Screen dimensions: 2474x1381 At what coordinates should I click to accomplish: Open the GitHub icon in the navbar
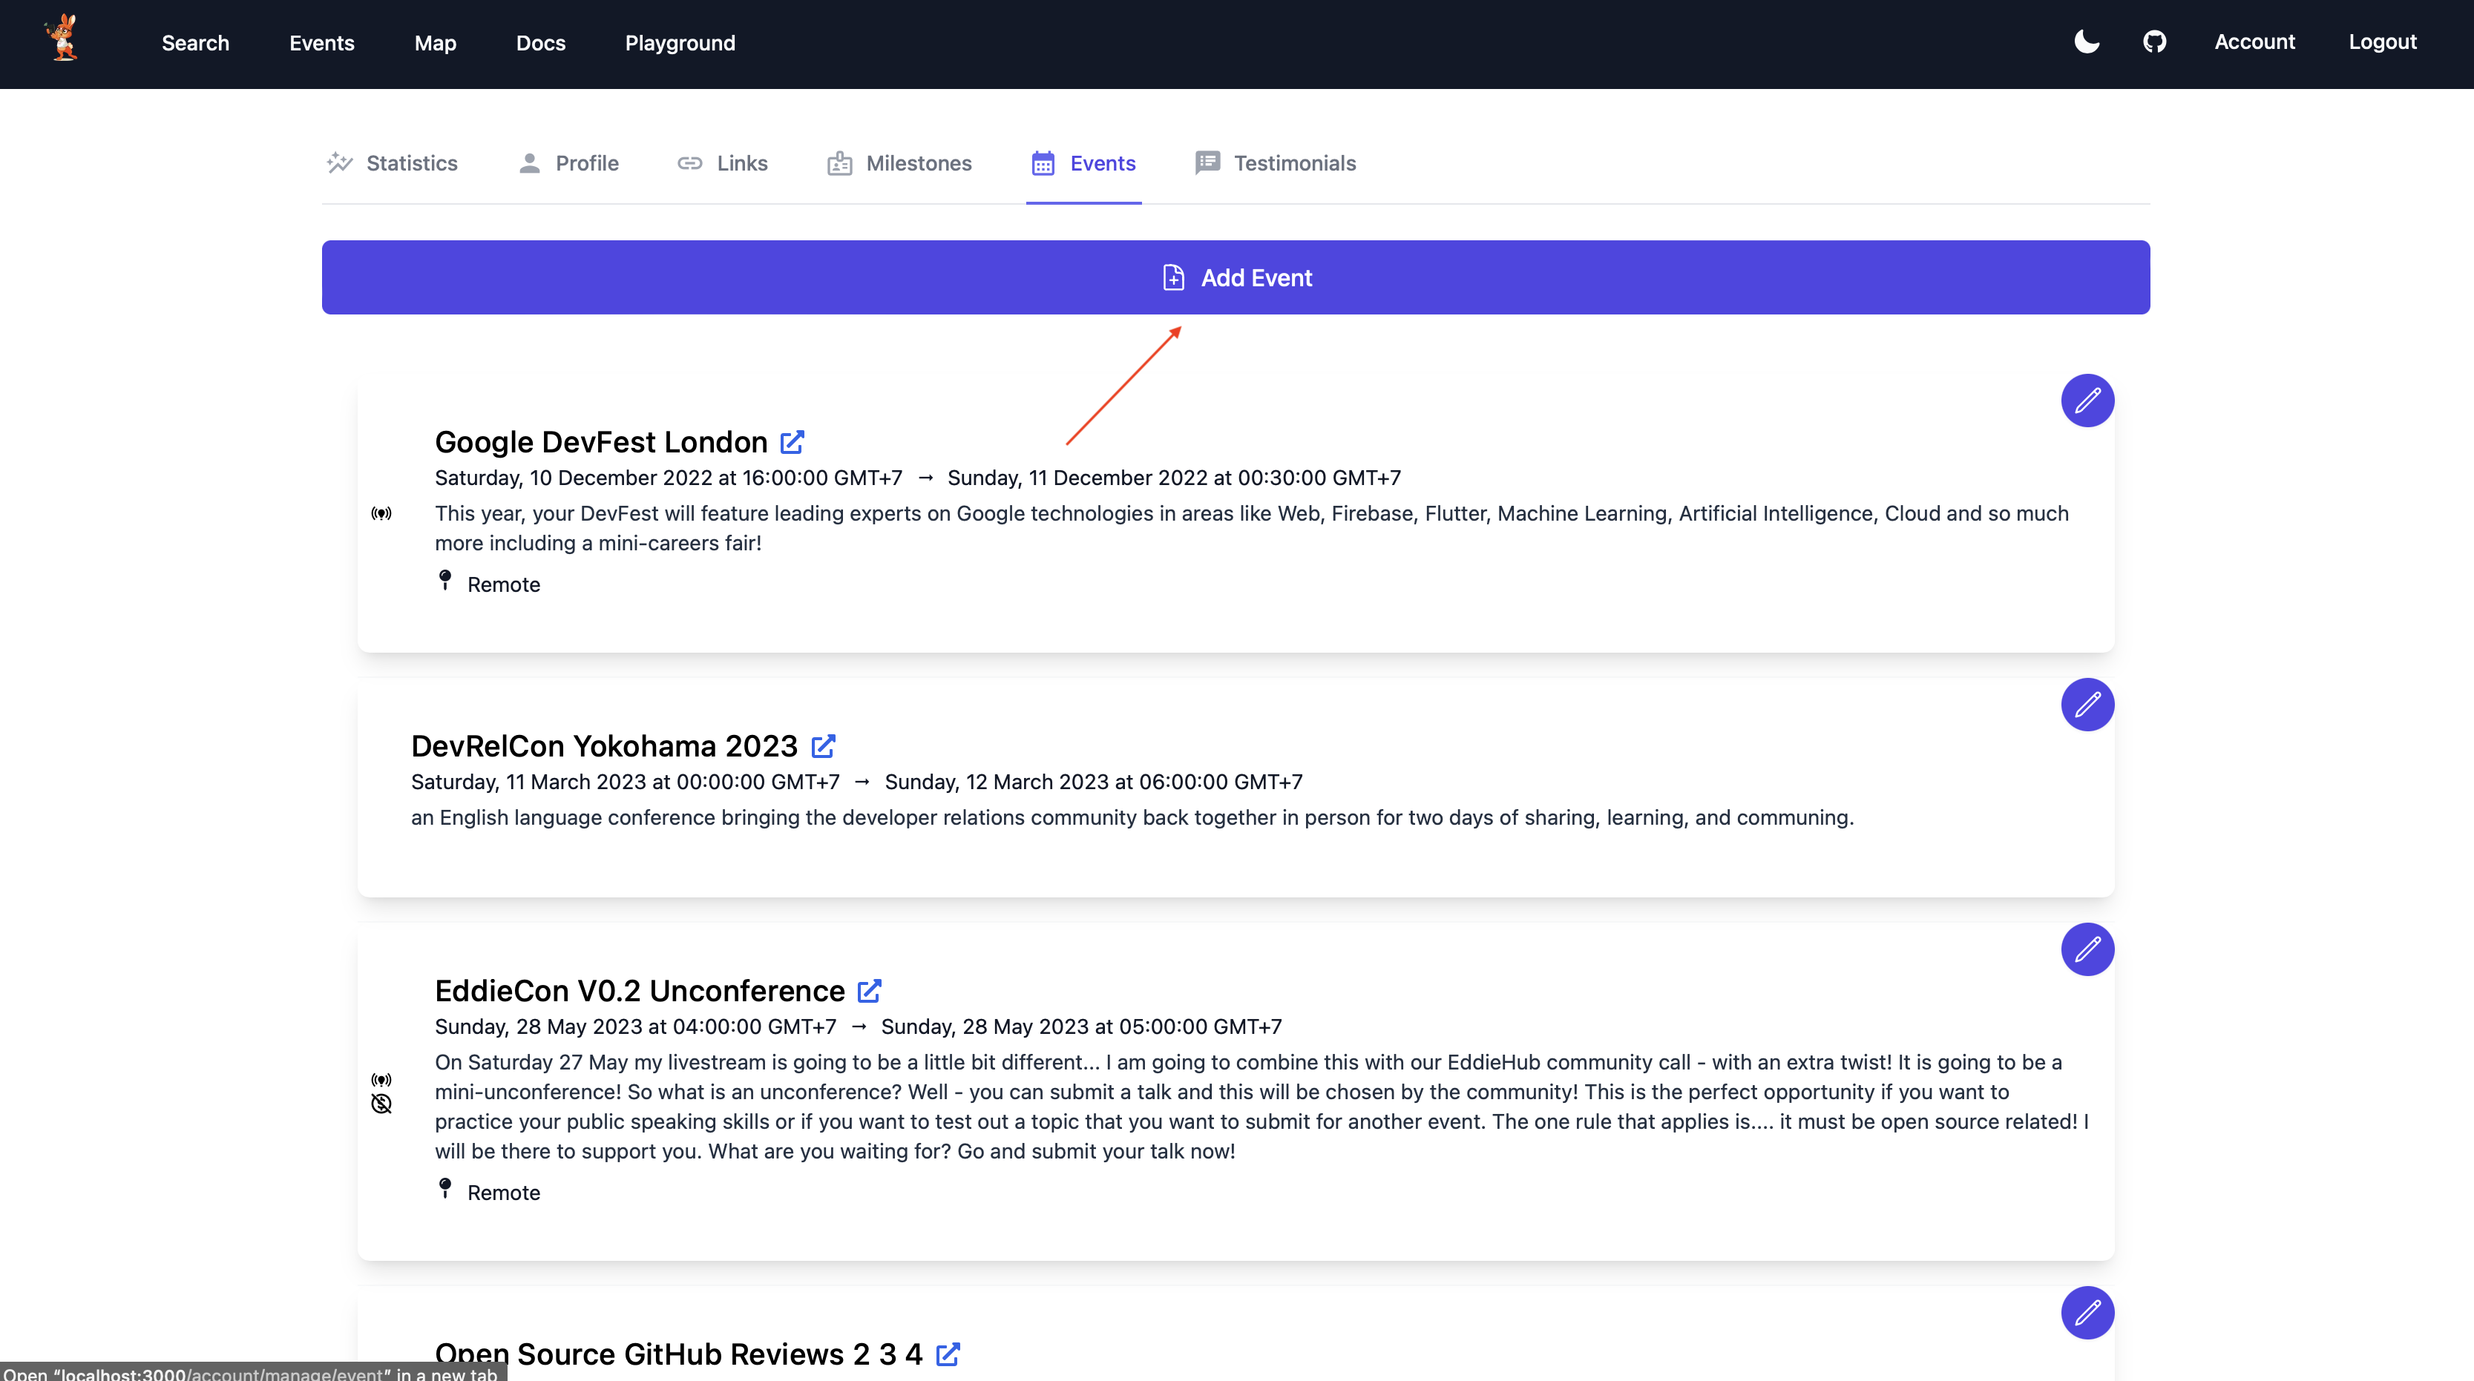coord(2155,42)
